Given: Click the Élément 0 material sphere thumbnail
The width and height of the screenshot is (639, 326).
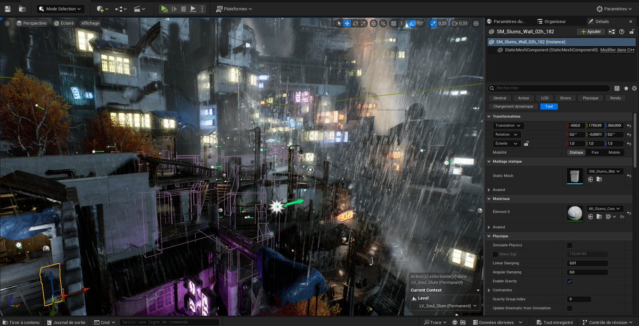Looking at the screenshot, I should click(x=575, y=213).
